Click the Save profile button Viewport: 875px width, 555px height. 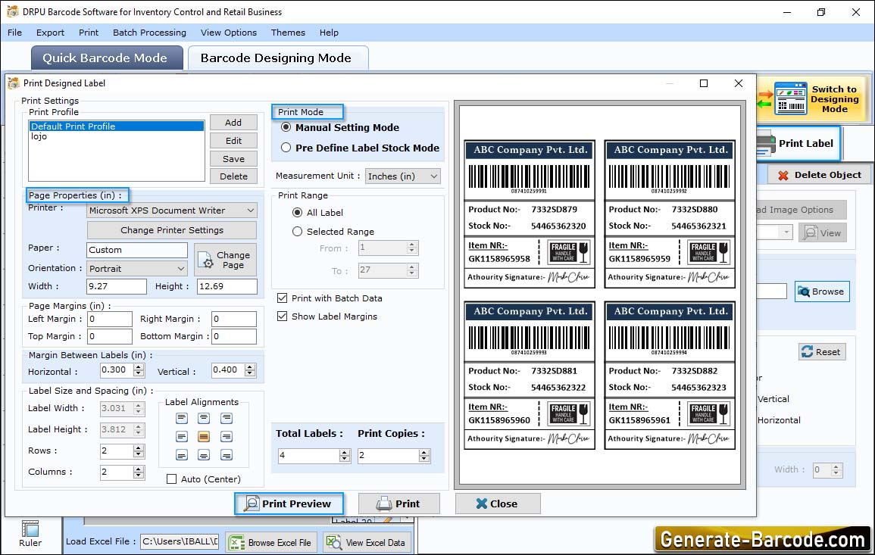pyautogui.click(x=233, y=159)
